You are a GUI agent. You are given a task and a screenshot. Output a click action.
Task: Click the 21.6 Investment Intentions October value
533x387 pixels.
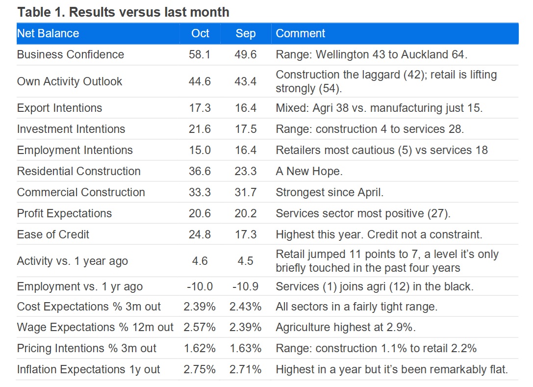point(200,129)
